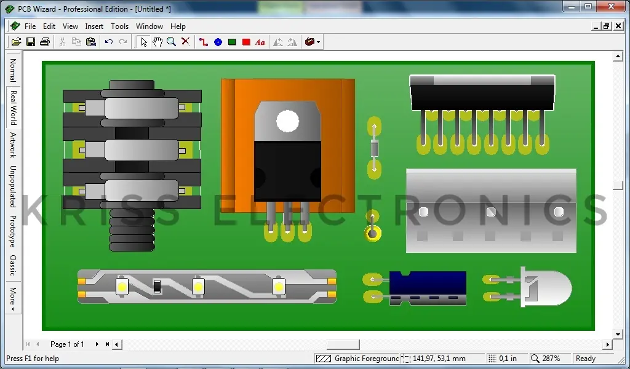Restore the inner document window

pos(606,26)
